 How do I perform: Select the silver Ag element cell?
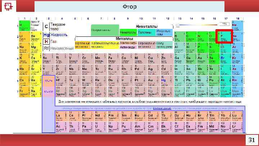154,70
